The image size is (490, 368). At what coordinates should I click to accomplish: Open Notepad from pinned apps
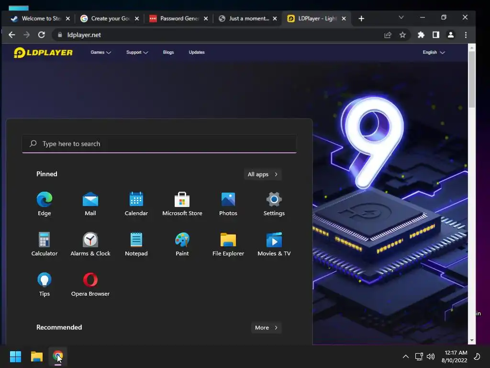coord(136,244)
